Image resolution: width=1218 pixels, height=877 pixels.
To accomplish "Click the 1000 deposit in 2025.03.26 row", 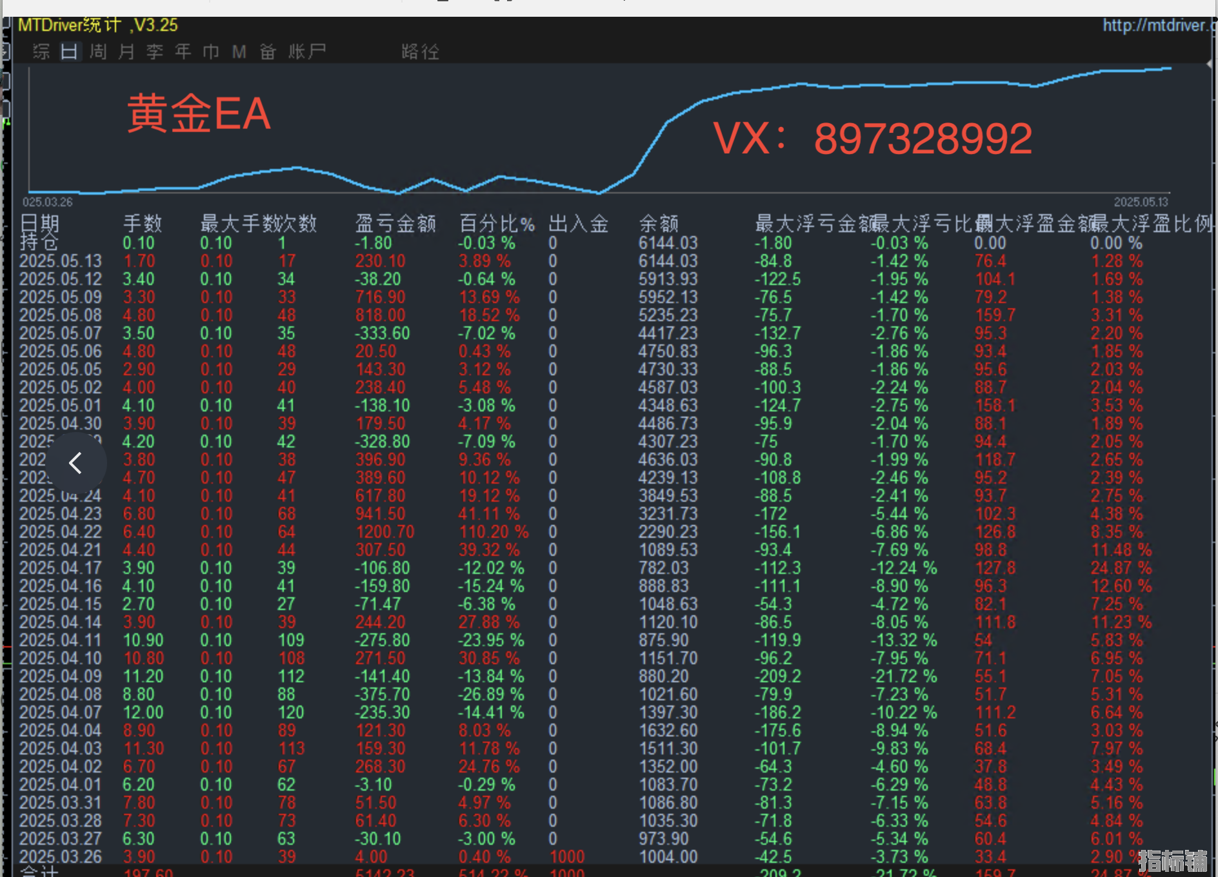I will [x=567, y=857].
